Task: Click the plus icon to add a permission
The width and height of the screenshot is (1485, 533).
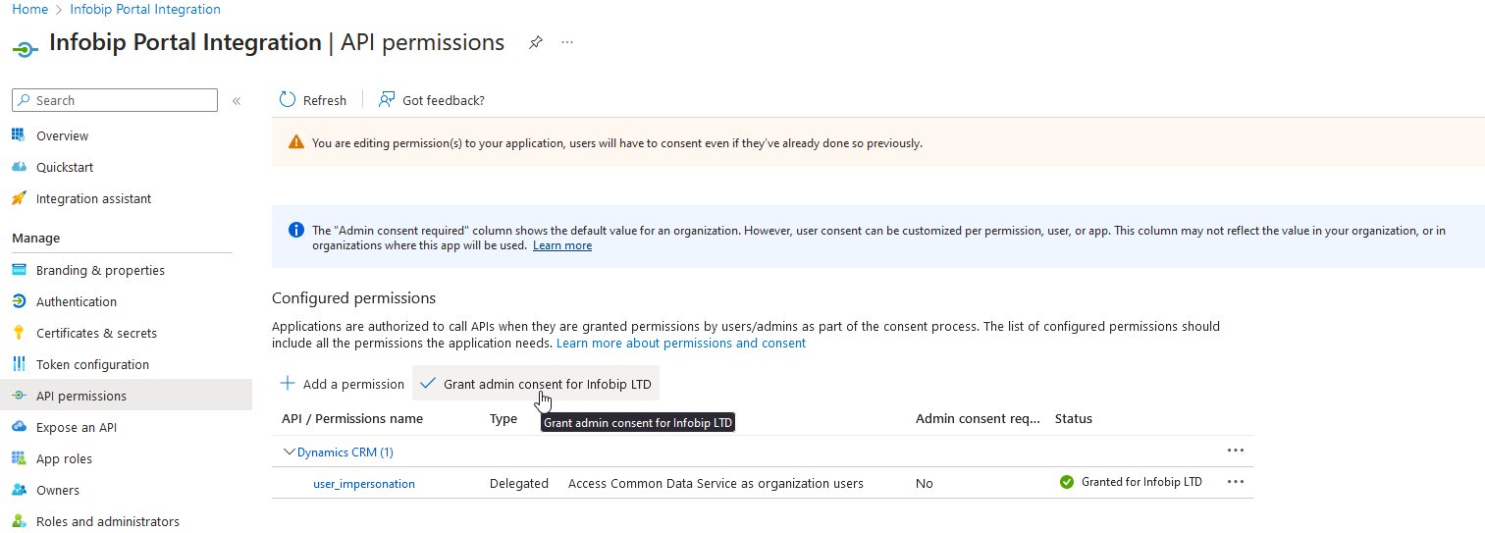Action: pyautogui.click(x=288, y=384)
